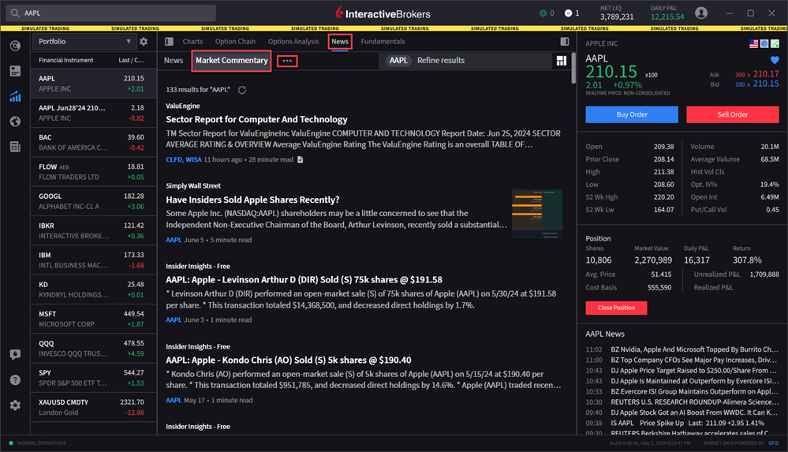Image resolution: width=788 pixels, height=452 pixels.
Task: Select the IBKR Interactive Brokers watchlist row
Action: [x=94, y=231]
